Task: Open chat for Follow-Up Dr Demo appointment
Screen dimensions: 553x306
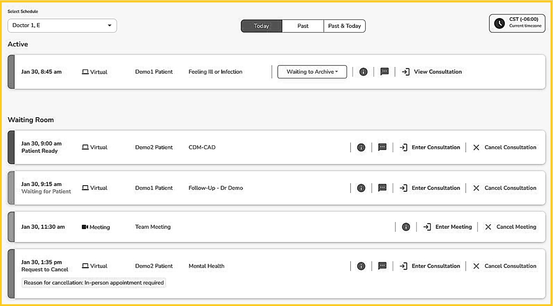Action: (382, 188)
